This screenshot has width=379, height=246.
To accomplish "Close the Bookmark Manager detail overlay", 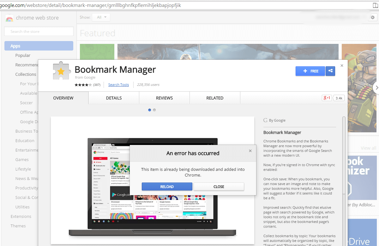I will 342,66.
